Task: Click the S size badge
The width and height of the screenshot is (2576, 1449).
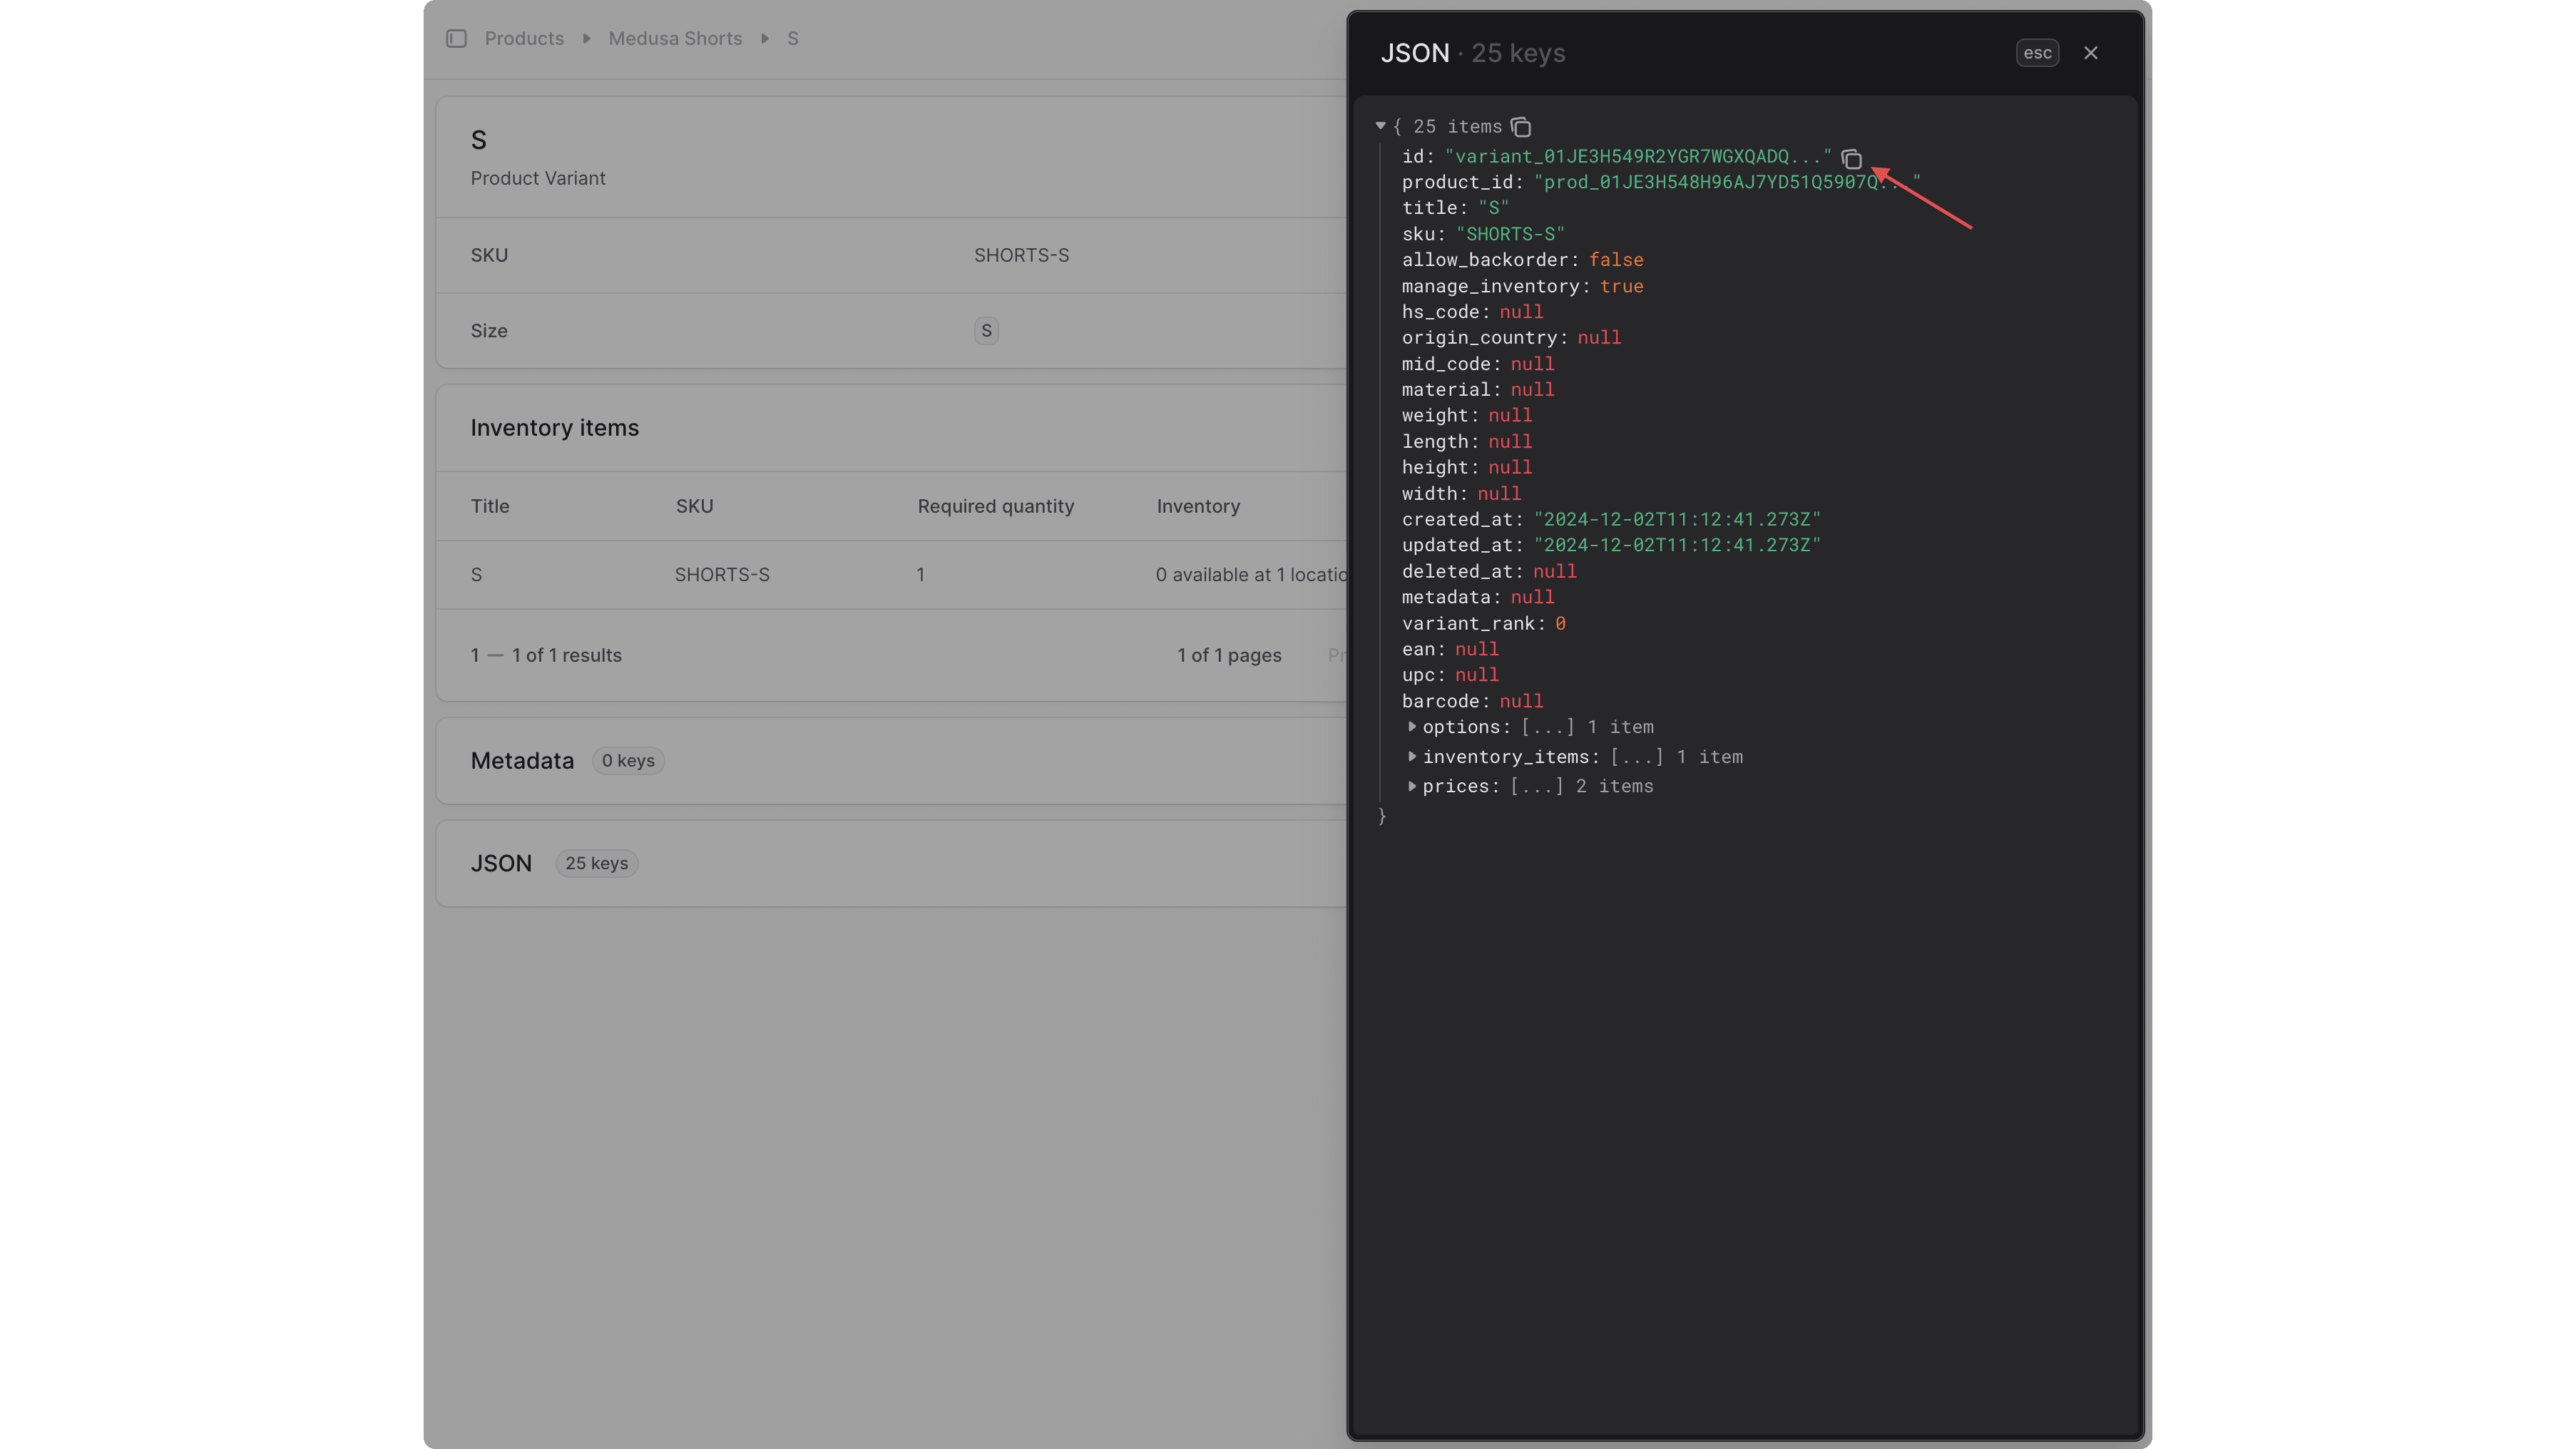Action: [986, 330]
